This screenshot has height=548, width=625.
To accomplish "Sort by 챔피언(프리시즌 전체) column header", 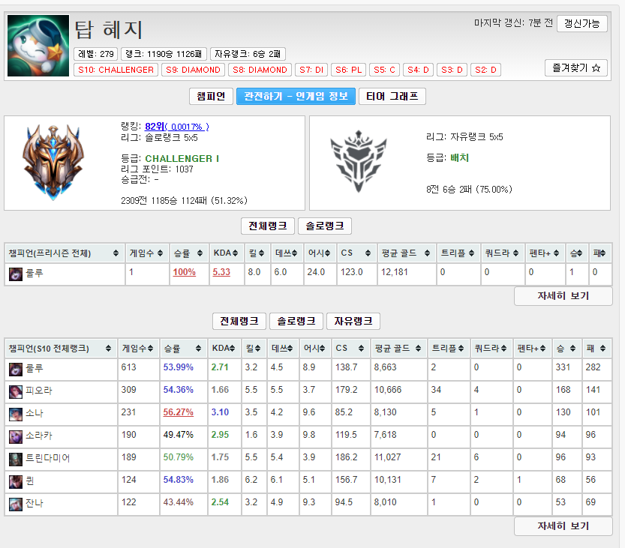I will pyautogui.click(x=65, y=253).
